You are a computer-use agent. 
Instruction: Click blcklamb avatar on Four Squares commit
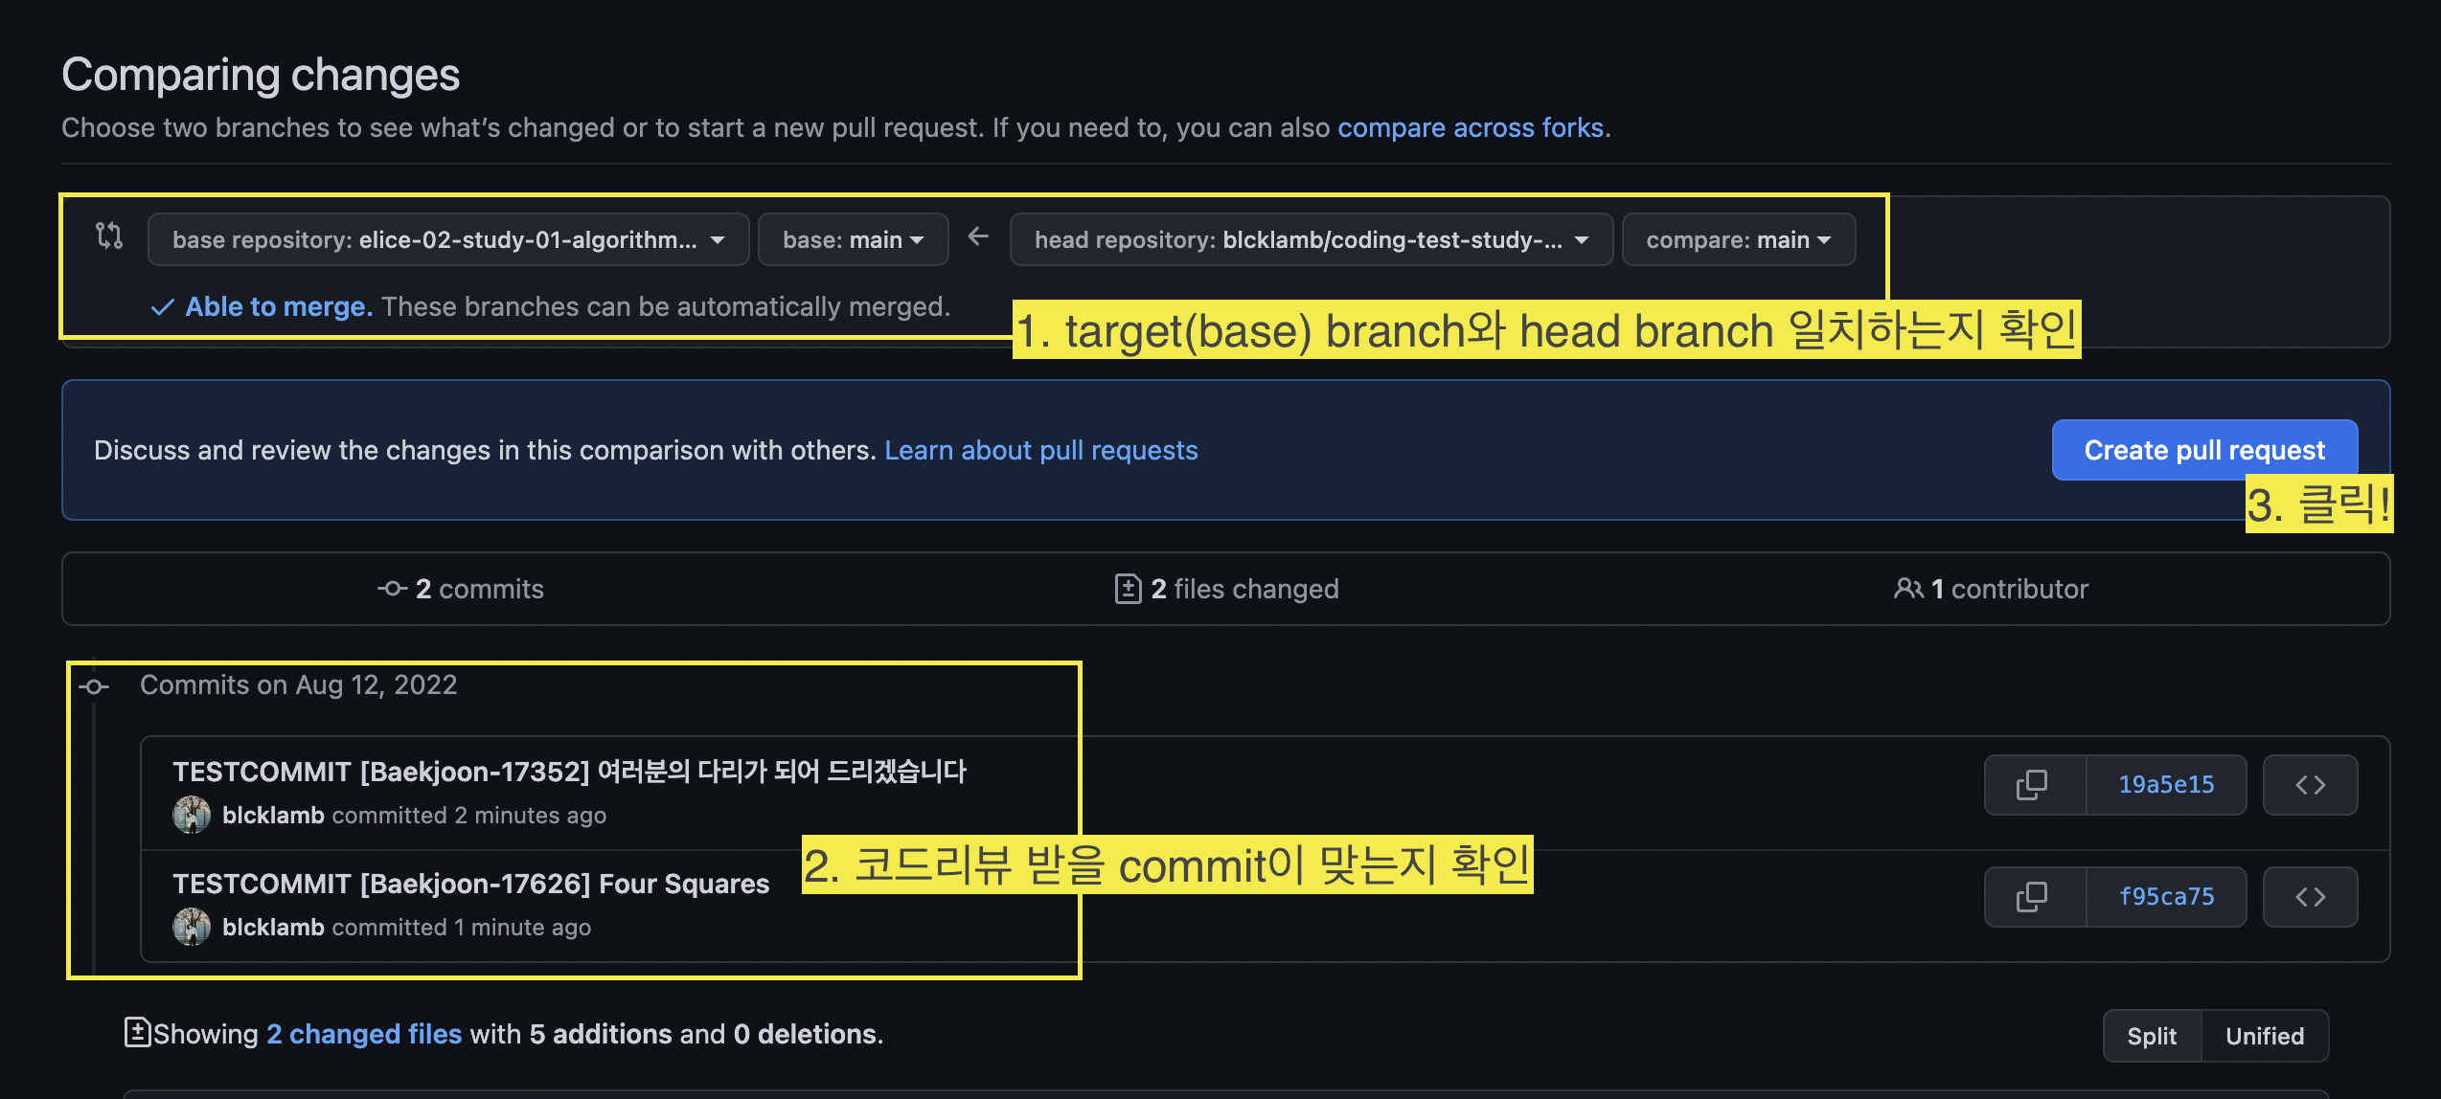point(192,927)
